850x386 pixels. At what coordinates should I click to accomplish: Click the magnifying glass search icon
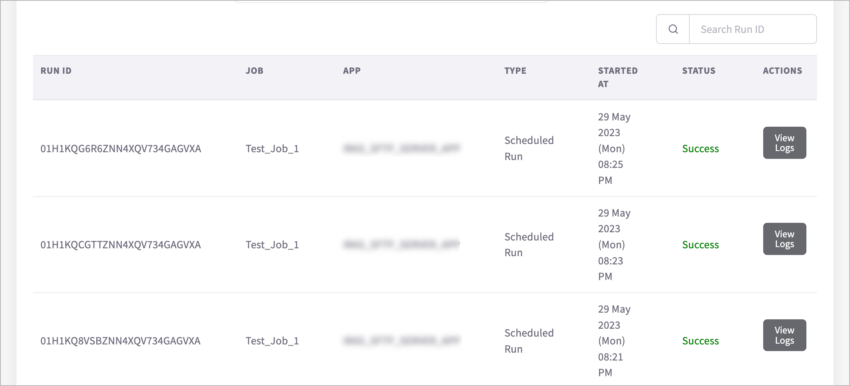[x=673, y=29]
